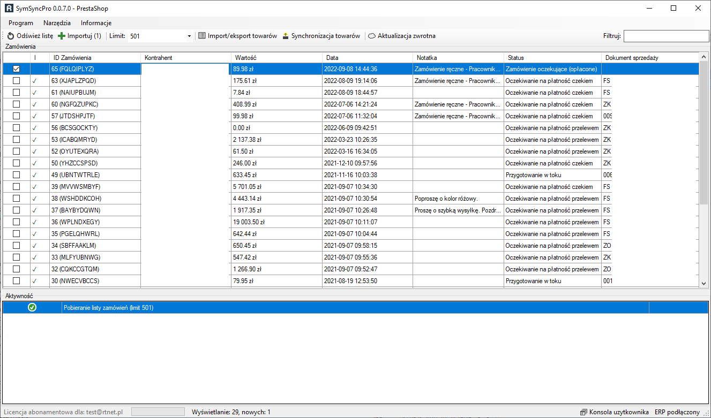
Task: Click the Importuj (1) plus button
Action: point(79,36)
